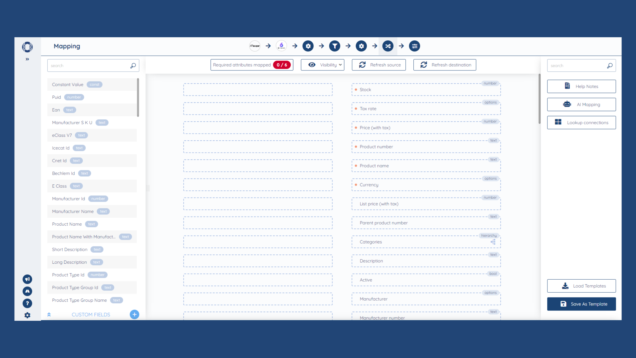Viewport: 636px width, 358px height.
Task: Select Load Templates option
Action: (581, 286)
